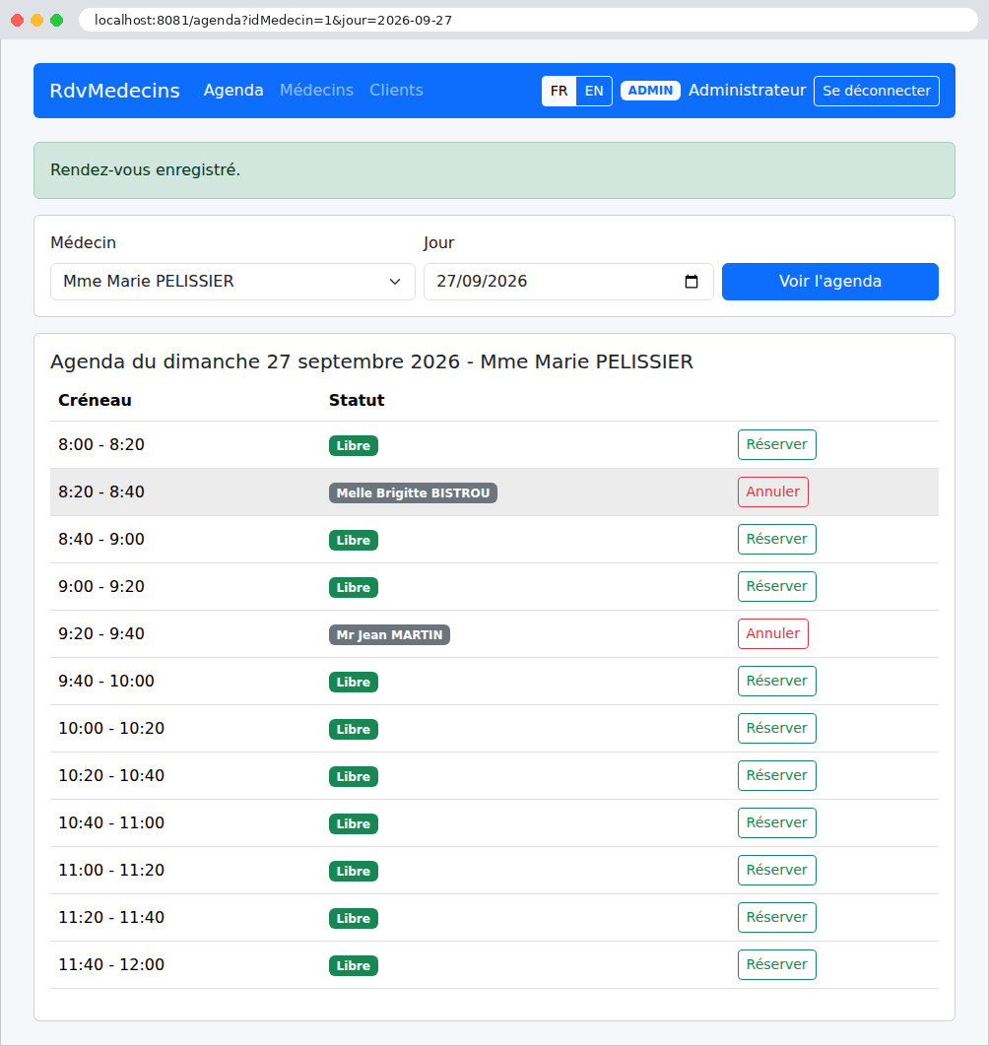Click the Statut column header
Image resolution: width=989 pixels, height=1046 pixels.
(x=357, y=400)
